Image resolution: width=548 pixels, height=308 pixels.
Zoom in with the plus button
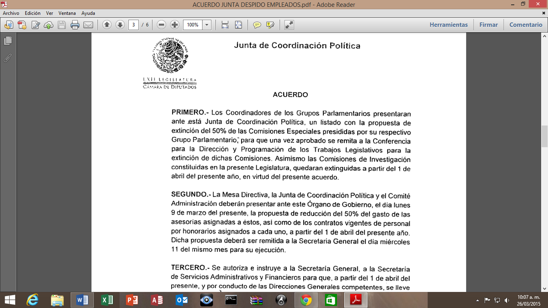tap(174, 25)
